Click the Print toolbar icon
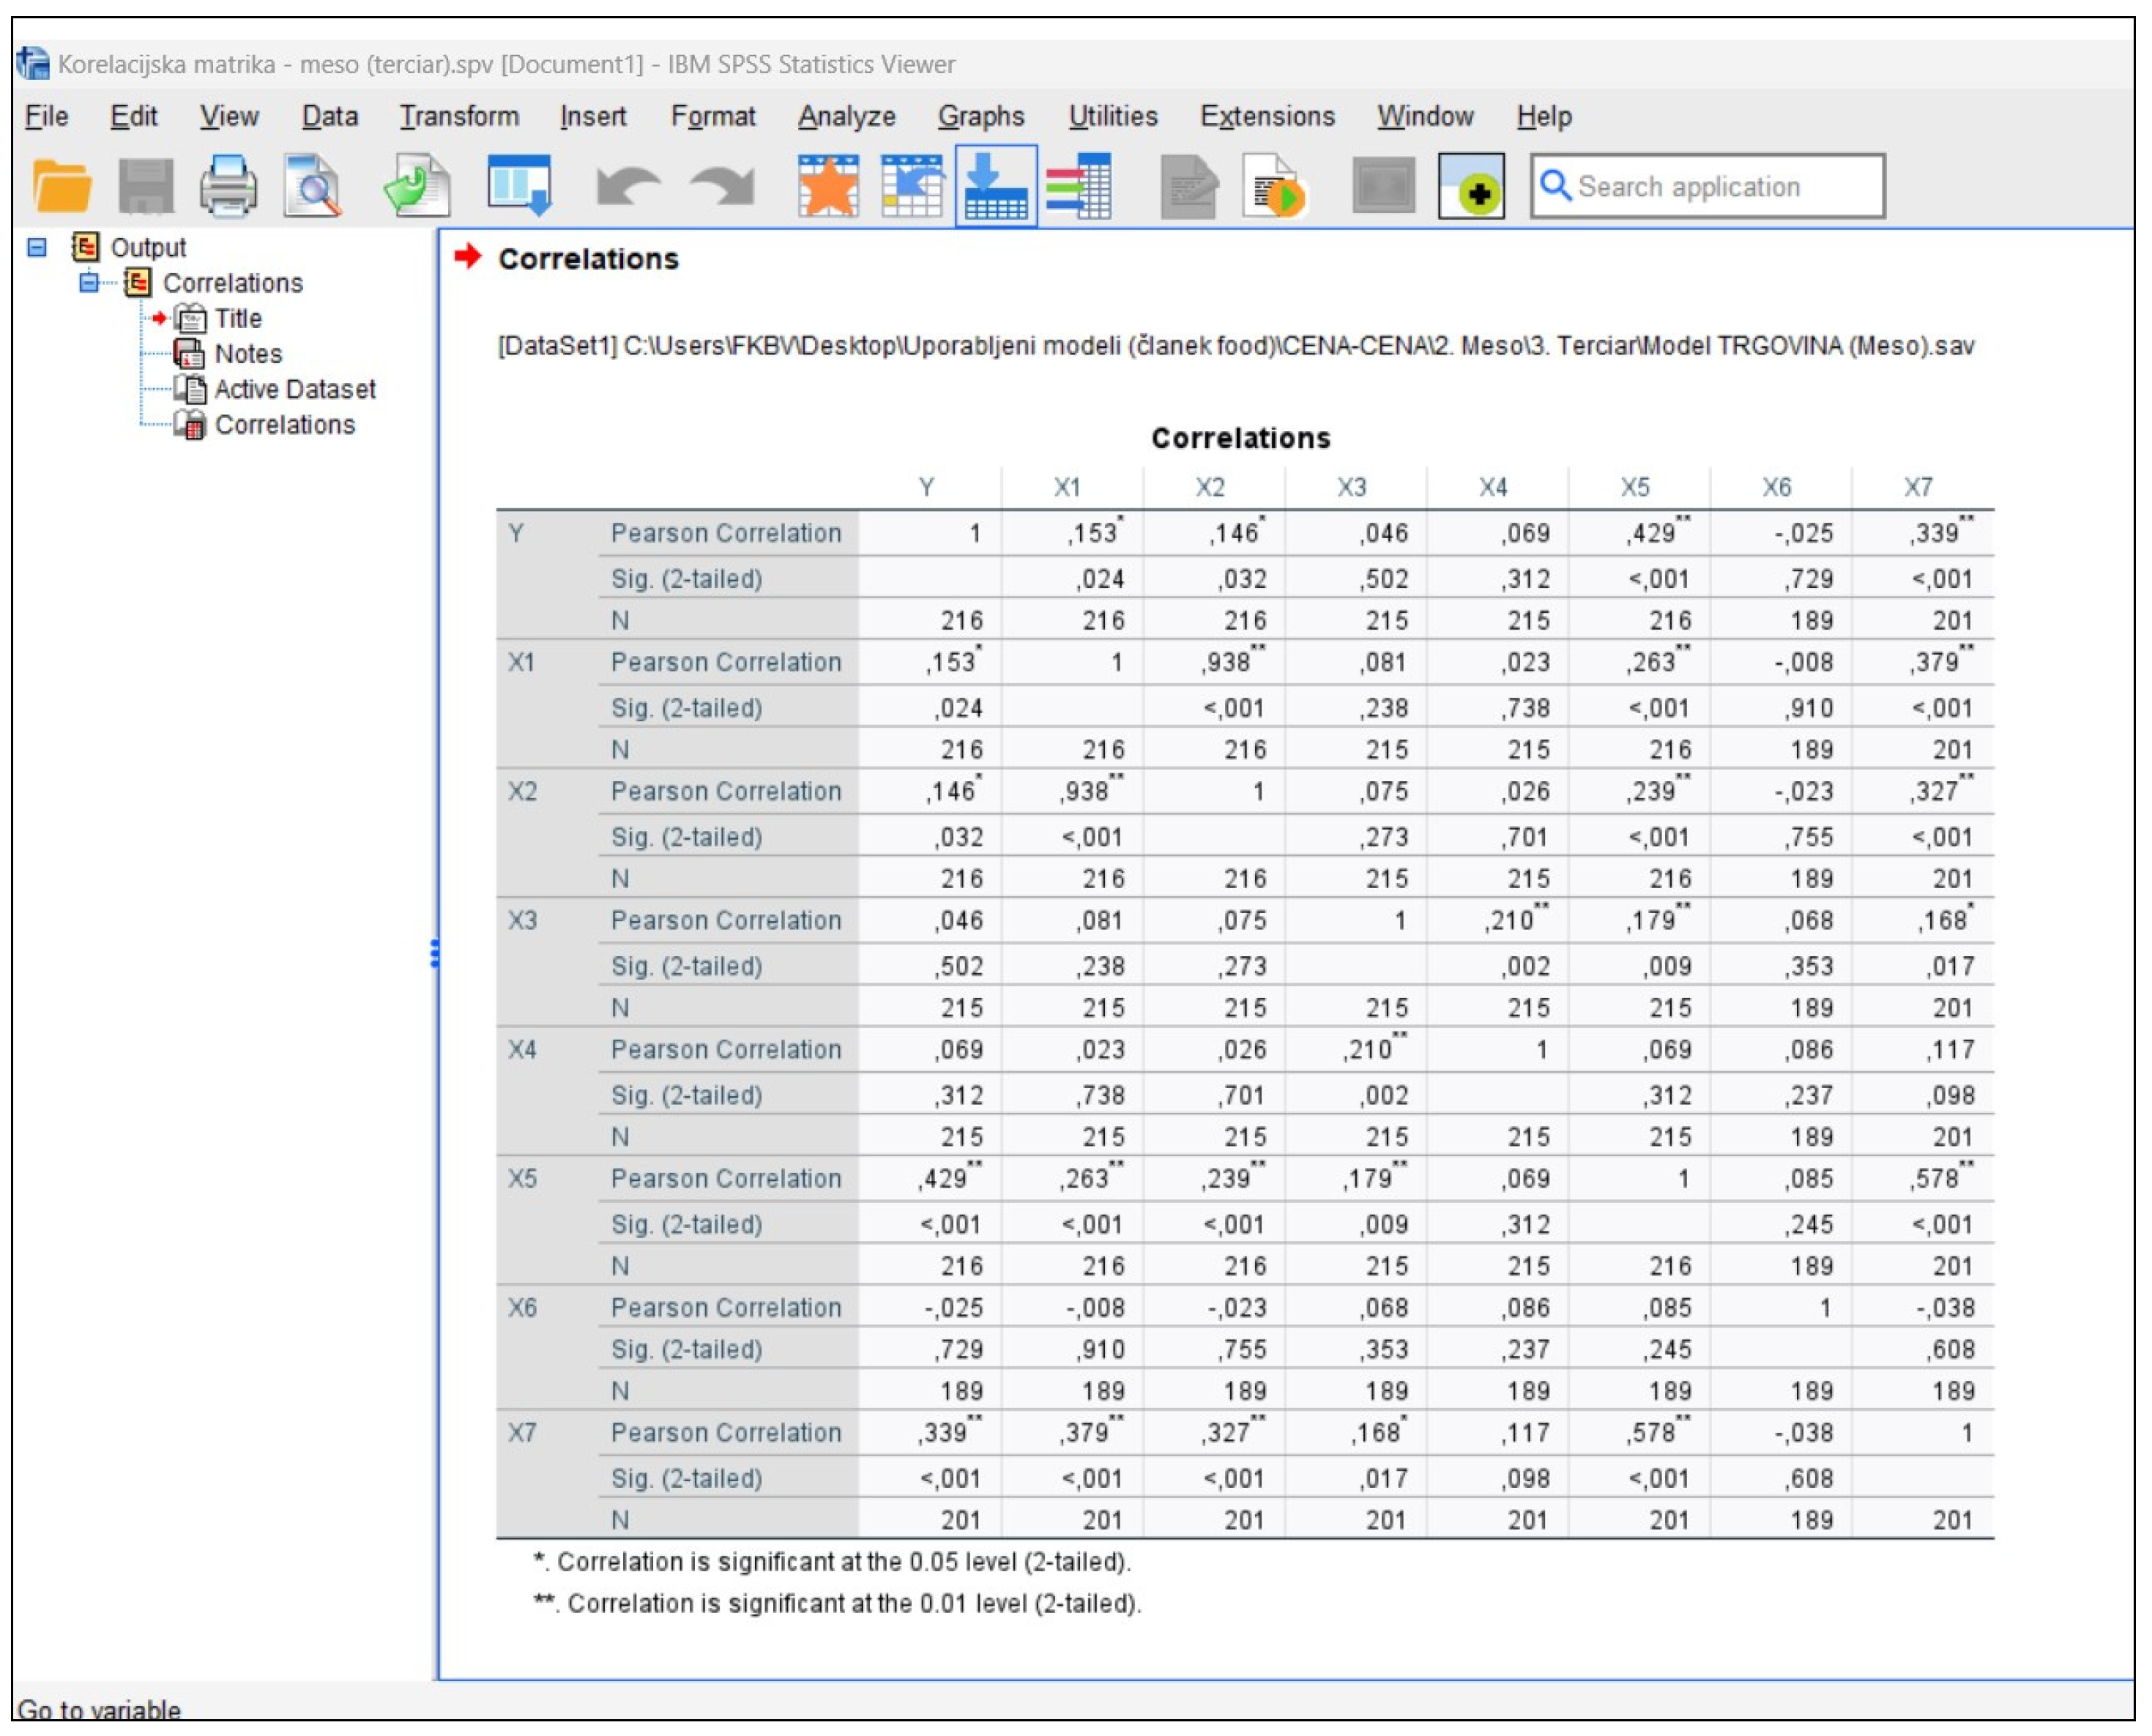This screenshot has width=2152, height=1736. [x=228, y=186]
